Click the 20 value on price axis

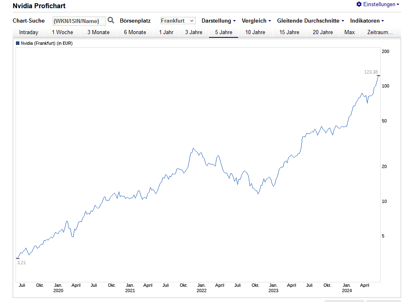point(384,166)
